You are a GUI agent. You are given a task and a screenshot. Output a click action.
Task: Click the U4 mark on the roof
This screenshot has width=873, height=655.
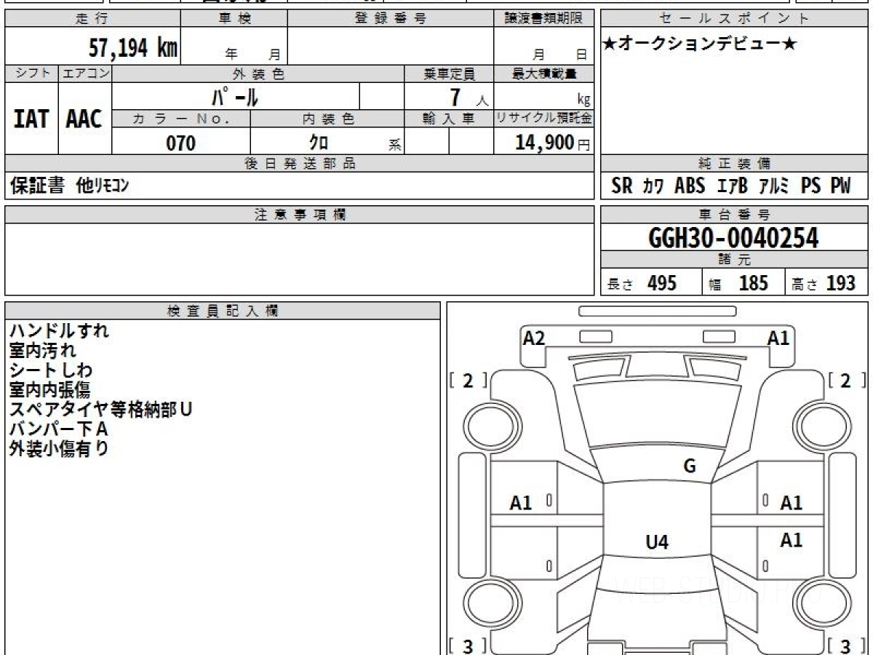[x=657, y=542]
